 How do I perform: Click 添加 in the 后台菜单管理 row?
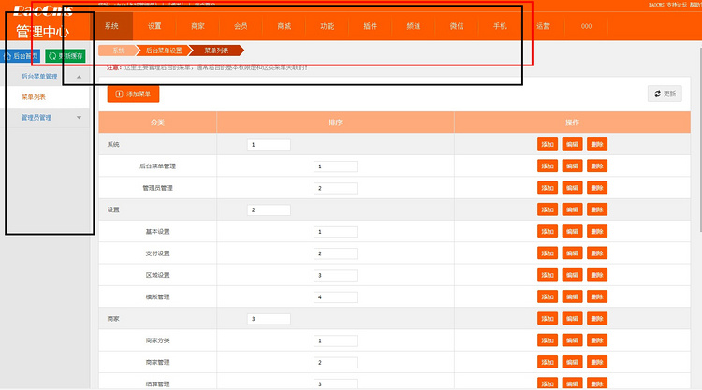point(548,166)
